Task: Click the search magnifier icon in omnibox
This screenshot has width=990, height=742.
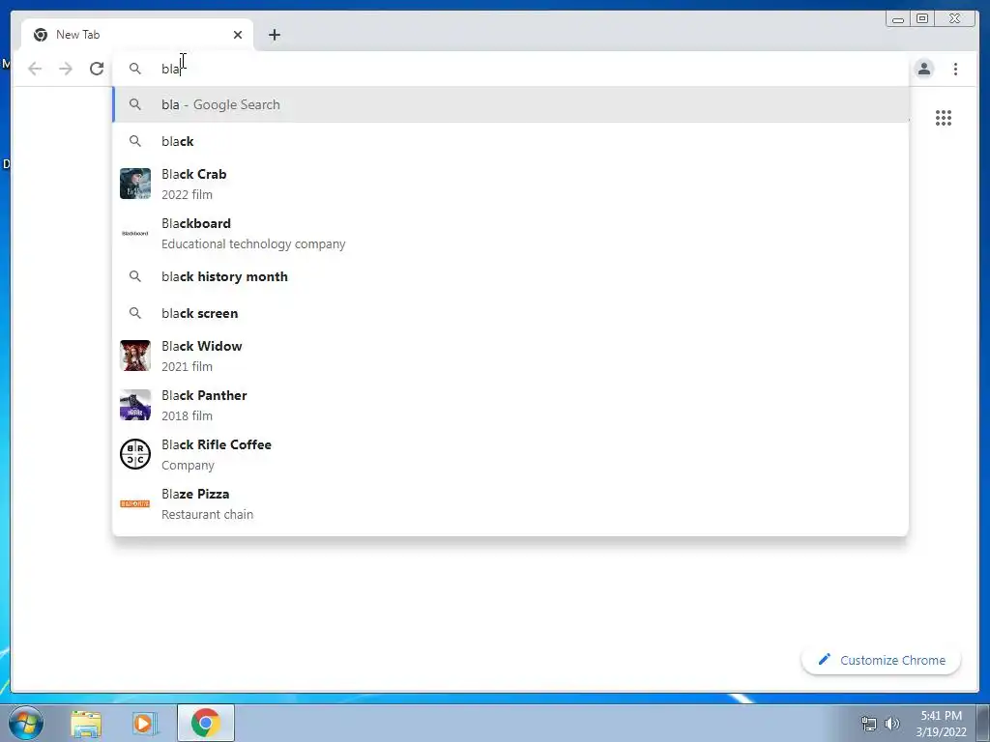Action: click(x=135, y=69)
